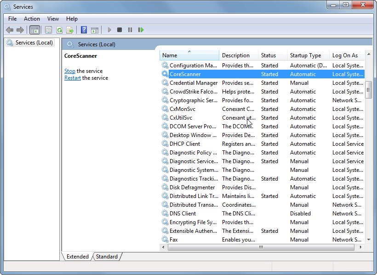Stop CoreScanner using the square toolbar icon

(119, 30)
